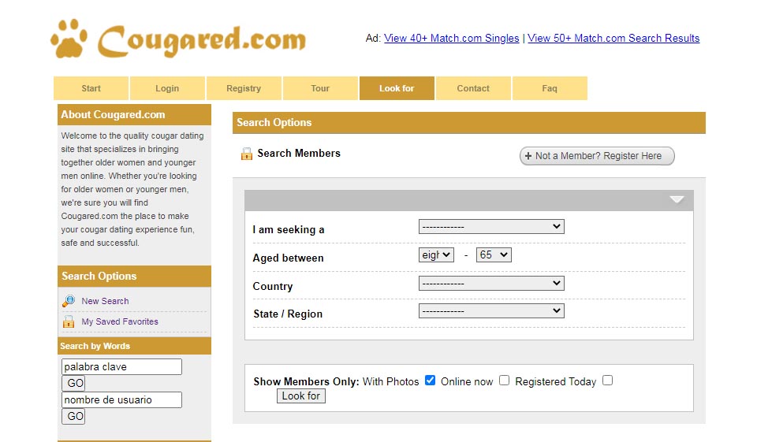The height and width of the screenshot is (442, 757).
Task: Switch to the Tour tab
Action: (x=320, y=88)
